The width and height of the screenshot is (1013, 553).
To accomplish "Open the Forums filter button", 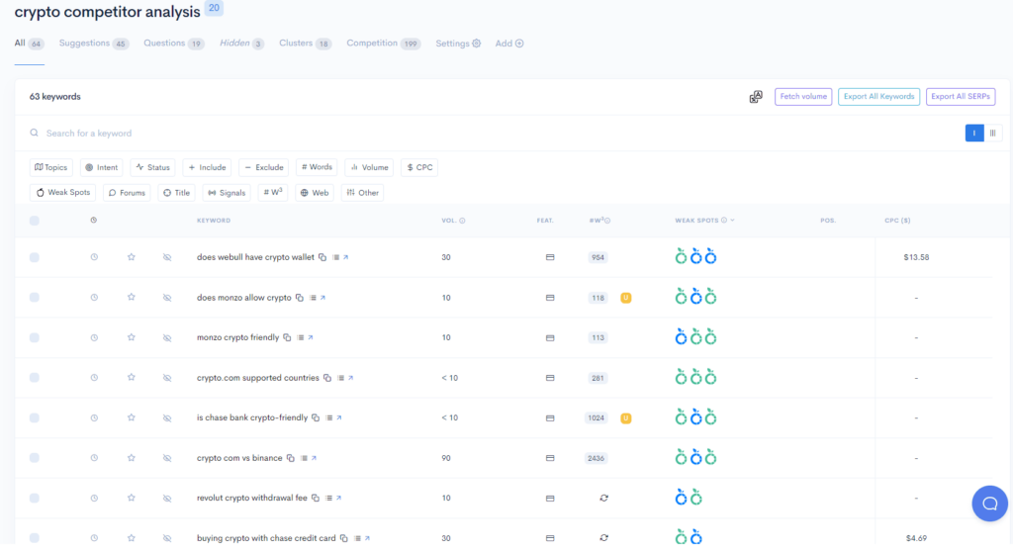I will [x=127, y=193].
